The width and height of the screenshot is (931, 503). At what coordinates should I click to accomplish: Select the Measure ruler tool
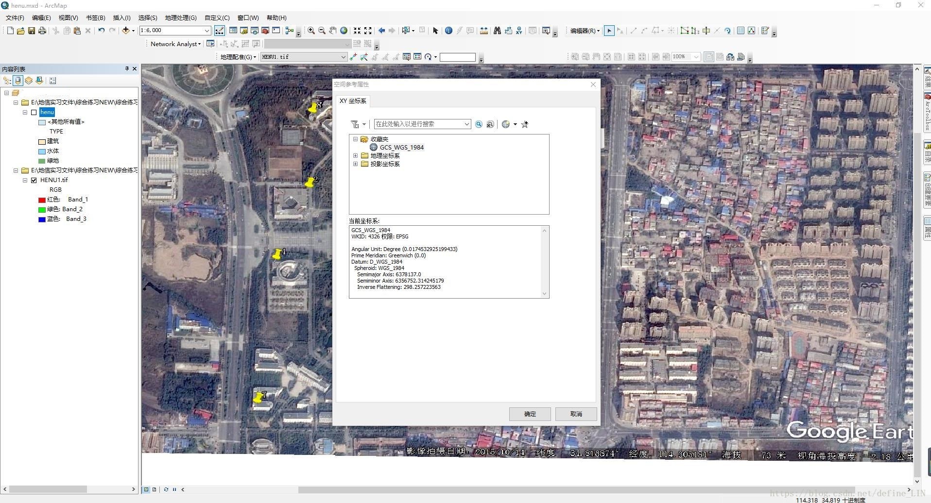tap(484, 31)
